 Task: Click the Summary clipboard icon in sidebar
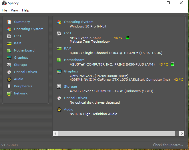pyautogui.click(x=9, y=22)
